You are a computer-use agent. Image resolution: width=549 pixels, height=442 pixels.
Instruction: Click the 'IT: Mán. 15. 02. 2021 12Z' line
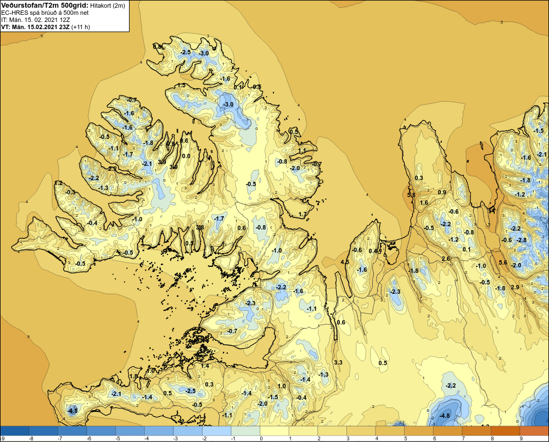coord(35,20)
